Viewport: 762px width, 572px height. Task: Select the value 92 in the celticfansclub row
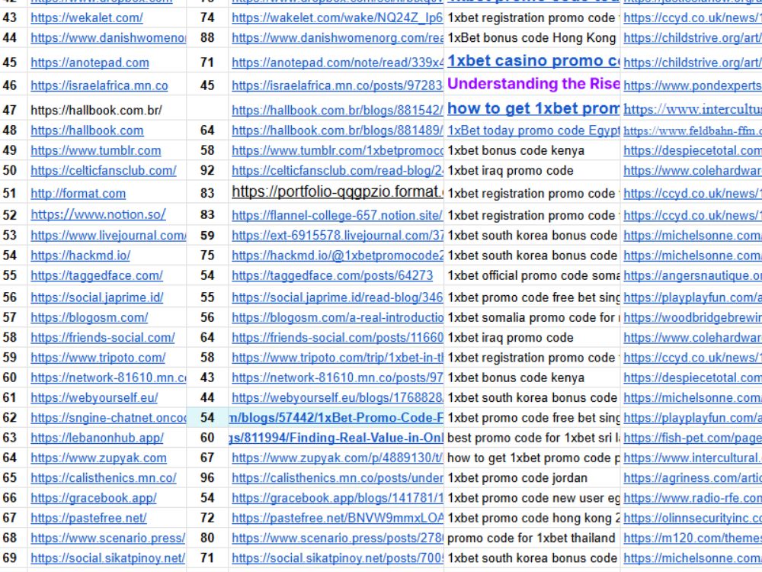click(x=207, y=171)
